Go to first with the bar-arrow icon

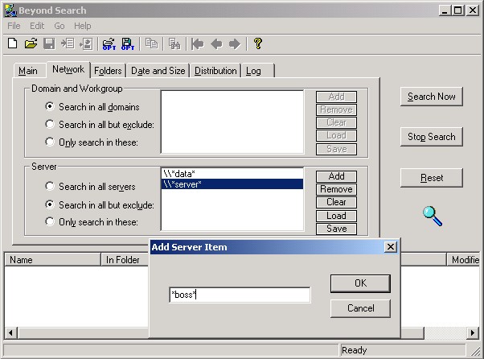click(198, 44)
